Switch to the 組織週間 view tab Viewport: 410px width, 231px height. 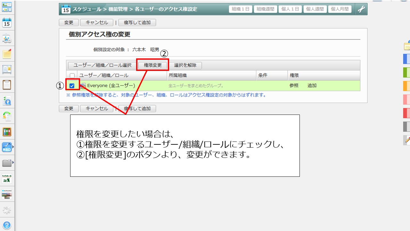tap(266, 9)
